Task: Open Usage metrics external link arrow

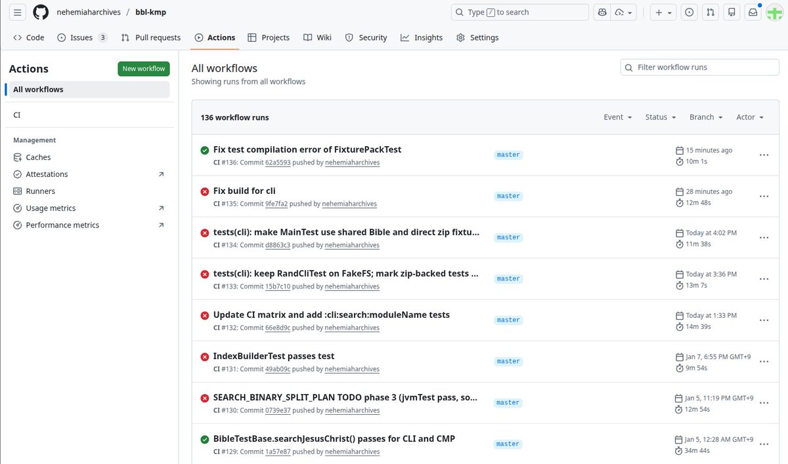Action: 162,208
